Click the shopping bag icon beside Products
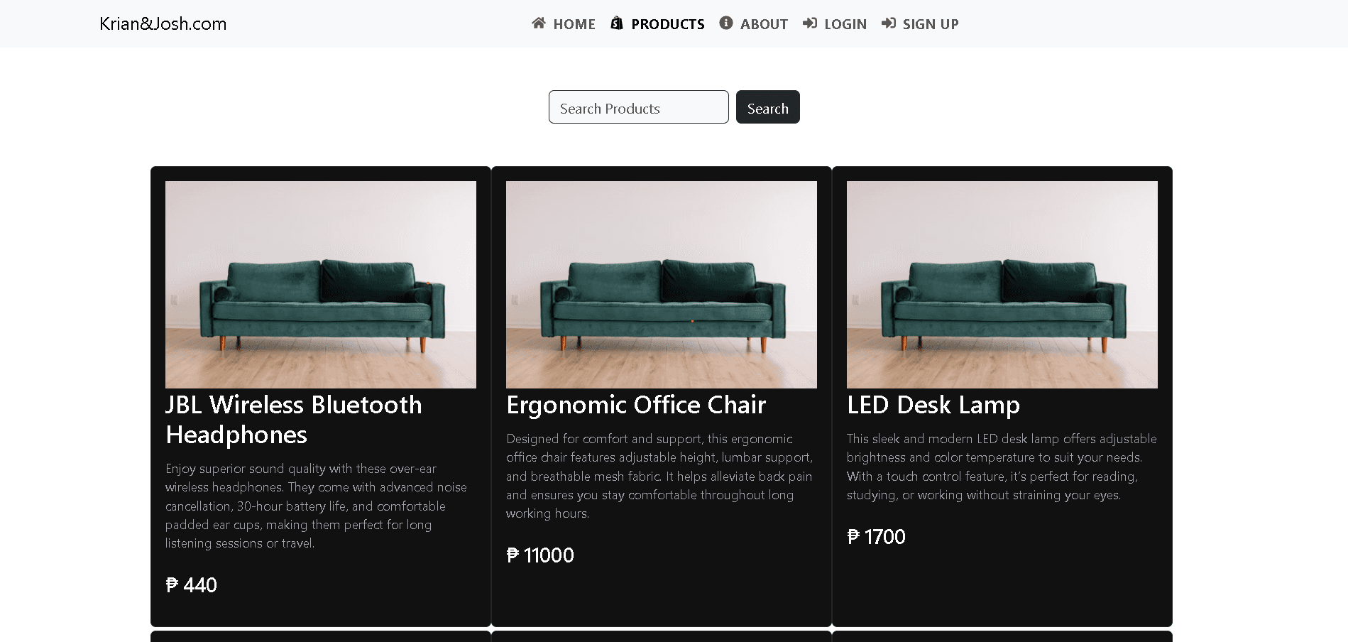This screenshot has width=1348, height=642. [617, 23]
